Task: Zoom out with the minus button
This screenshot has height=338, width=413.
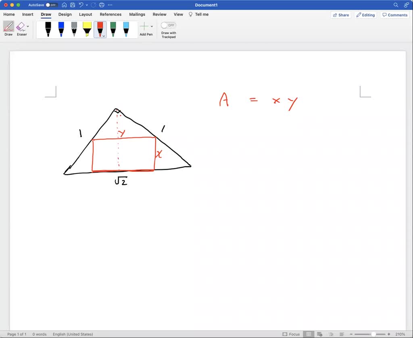Action: click(x=351, y=334)
